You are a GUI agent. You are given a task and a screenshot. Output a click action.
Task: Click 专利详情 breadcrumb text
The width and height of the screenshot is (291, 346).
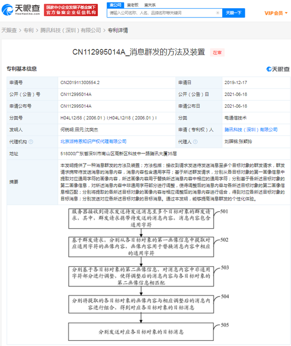point(118,30)
